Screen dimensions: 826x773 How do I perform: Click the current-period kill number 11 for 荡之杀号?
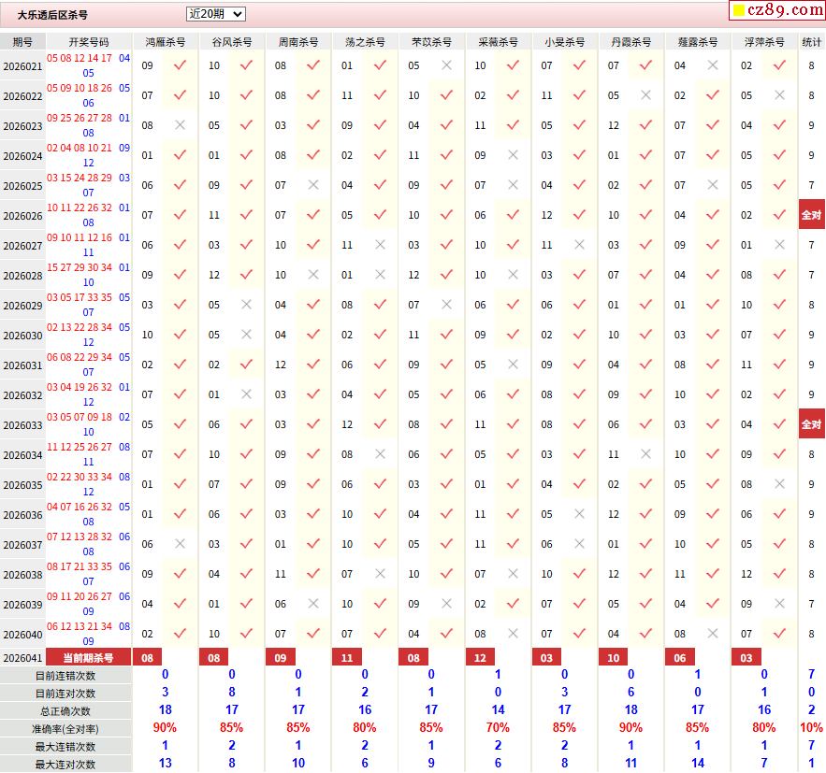[347, 658]
